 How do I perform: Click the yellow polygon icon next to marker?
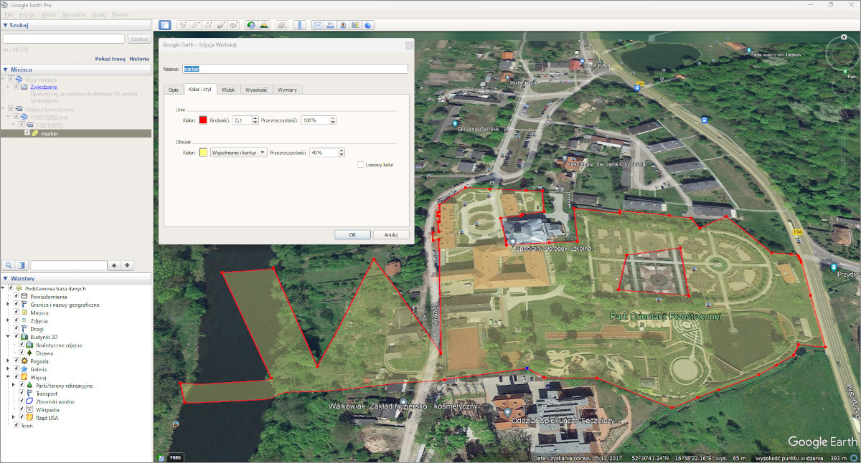[x=34, y=133]
